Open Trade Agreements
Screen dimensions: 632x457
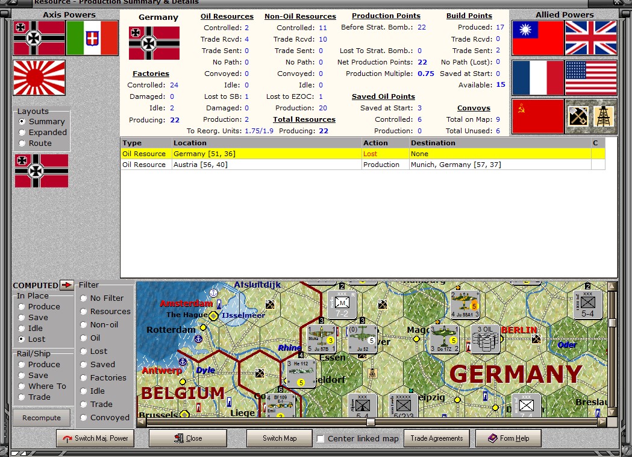(437, 438)
